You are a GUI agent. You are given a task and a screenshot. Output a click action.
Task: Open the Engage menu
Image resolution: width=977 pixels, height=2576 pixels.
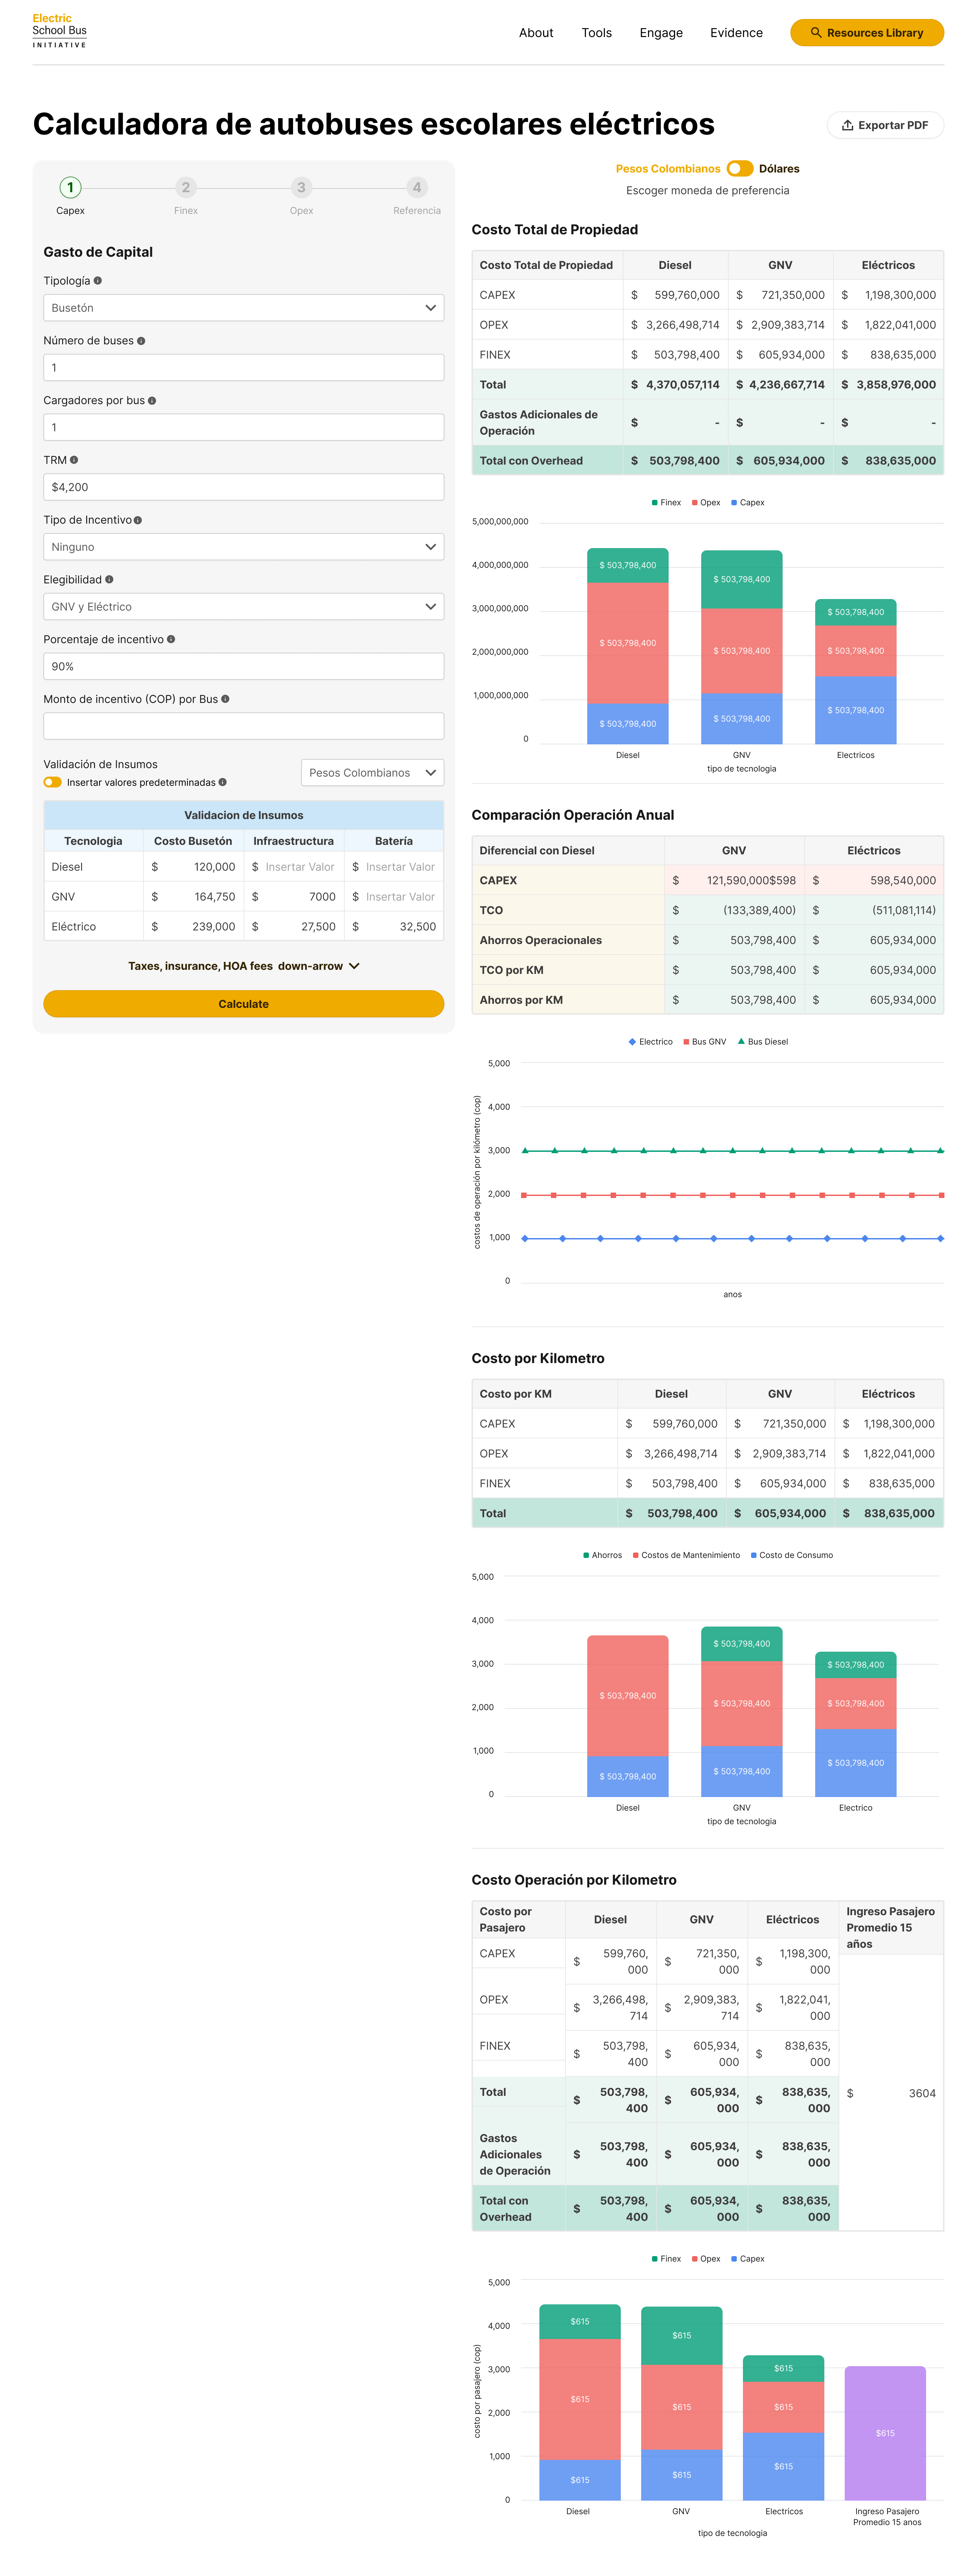pos(661,33)
